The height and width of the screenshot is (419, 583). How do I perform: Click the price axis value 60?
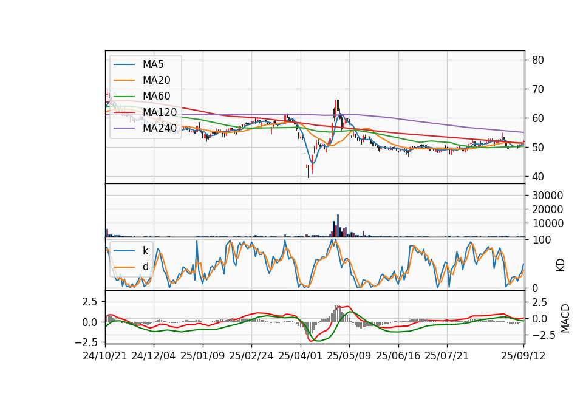click(x=537, y=118)
